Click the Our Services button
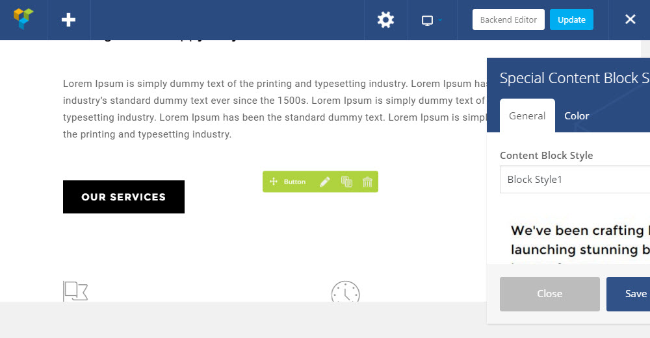The width and height of the screenshot is (650, 338). point(123,197)
